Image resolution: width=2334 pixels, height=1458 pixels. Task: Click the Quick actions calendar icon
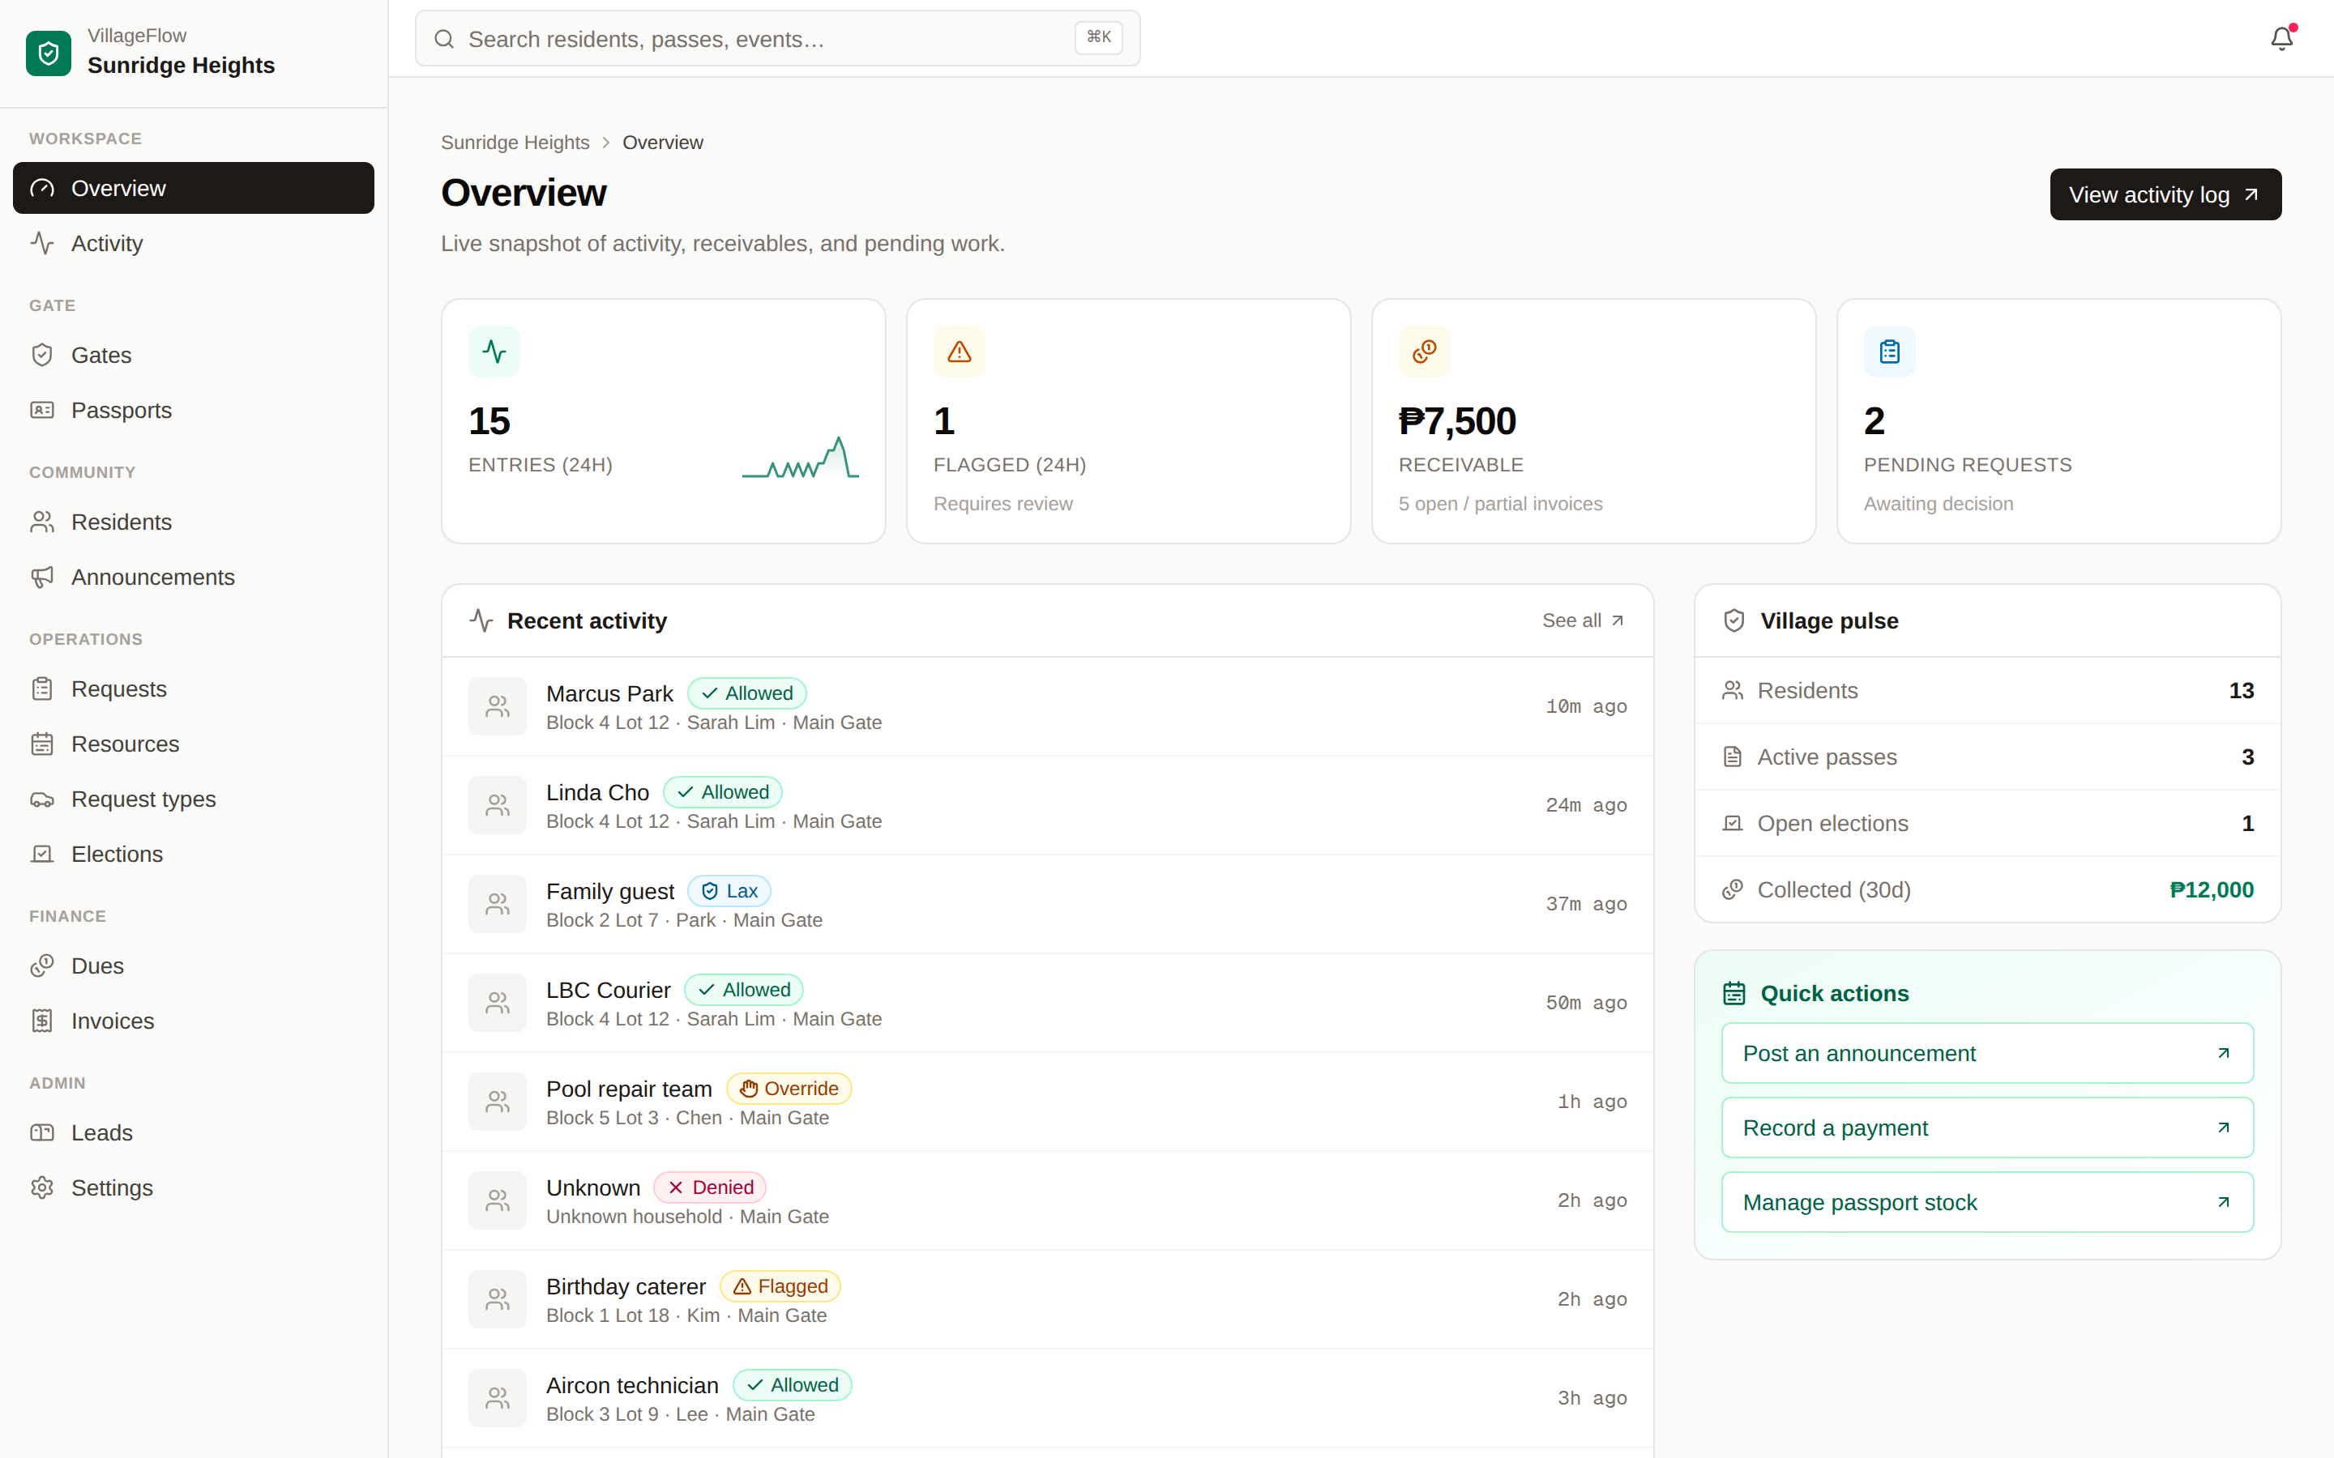[x=1734, y=993]
